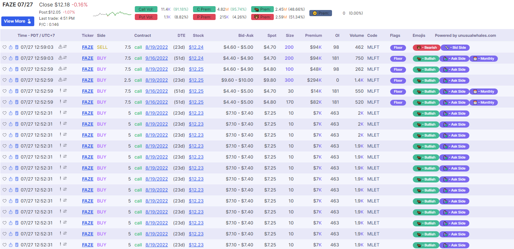Favorite the 12:59:03 BUY 9/16/2022 row heart
Viewport: 514px width, 249px height.
(x=5, y=58)
